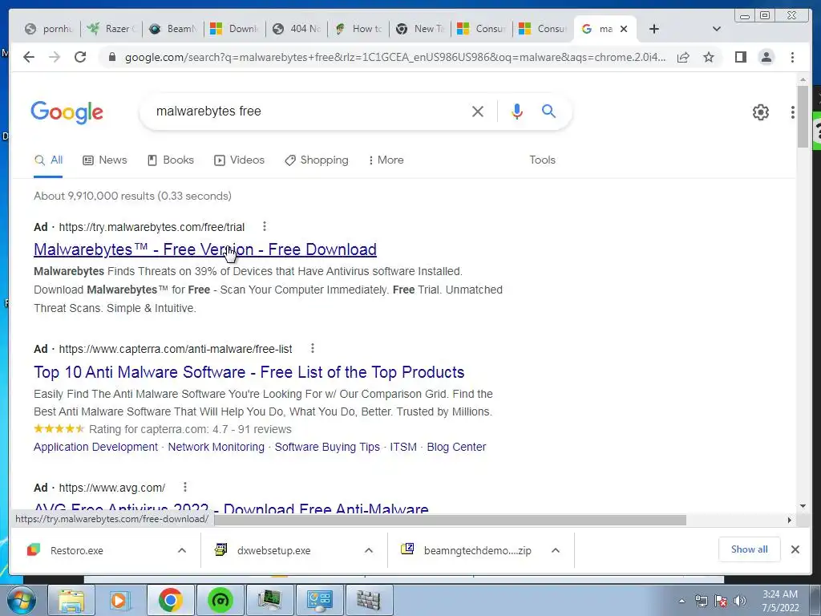Close the downloads bar
The width and height of the screenshot is (821, 616).
pos(795,549)
